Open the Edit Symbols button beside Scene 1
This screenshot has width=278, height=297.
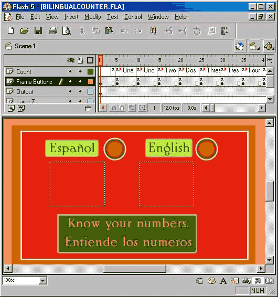(269, 46)
